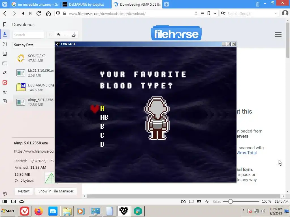The width and height of the screenshot is (290, 217).
Task: Click the zoom slider handle
Action: click(231, 201)
